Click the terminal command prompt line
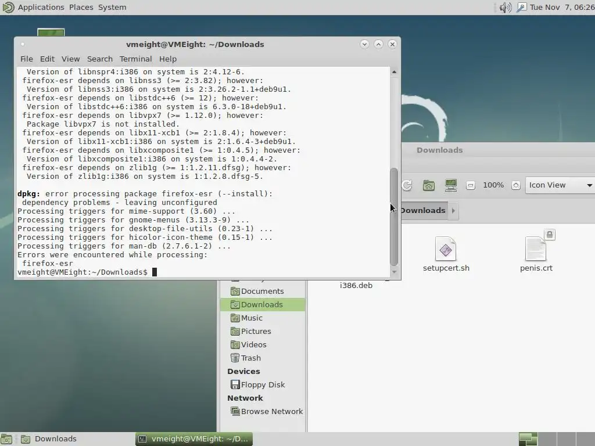The width and height of the screenshot is (595, 446). coord(87,272)
